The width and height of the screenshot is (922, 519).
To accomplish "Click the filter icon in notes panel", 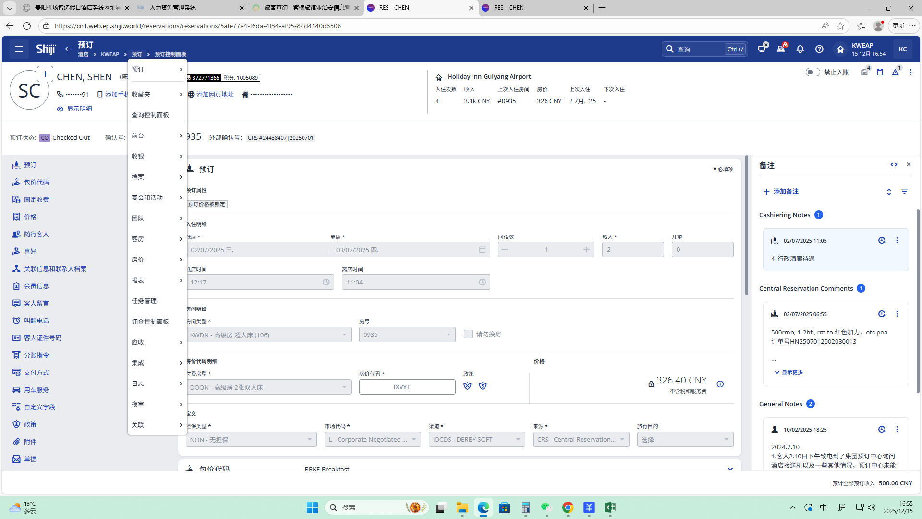I will click(904, 192).
